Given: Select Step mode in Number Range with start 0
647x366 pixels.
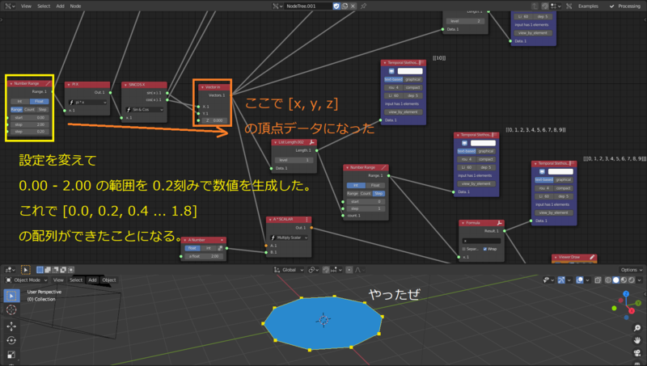Looking at the screenshot, I should click(x=378, y=193).
